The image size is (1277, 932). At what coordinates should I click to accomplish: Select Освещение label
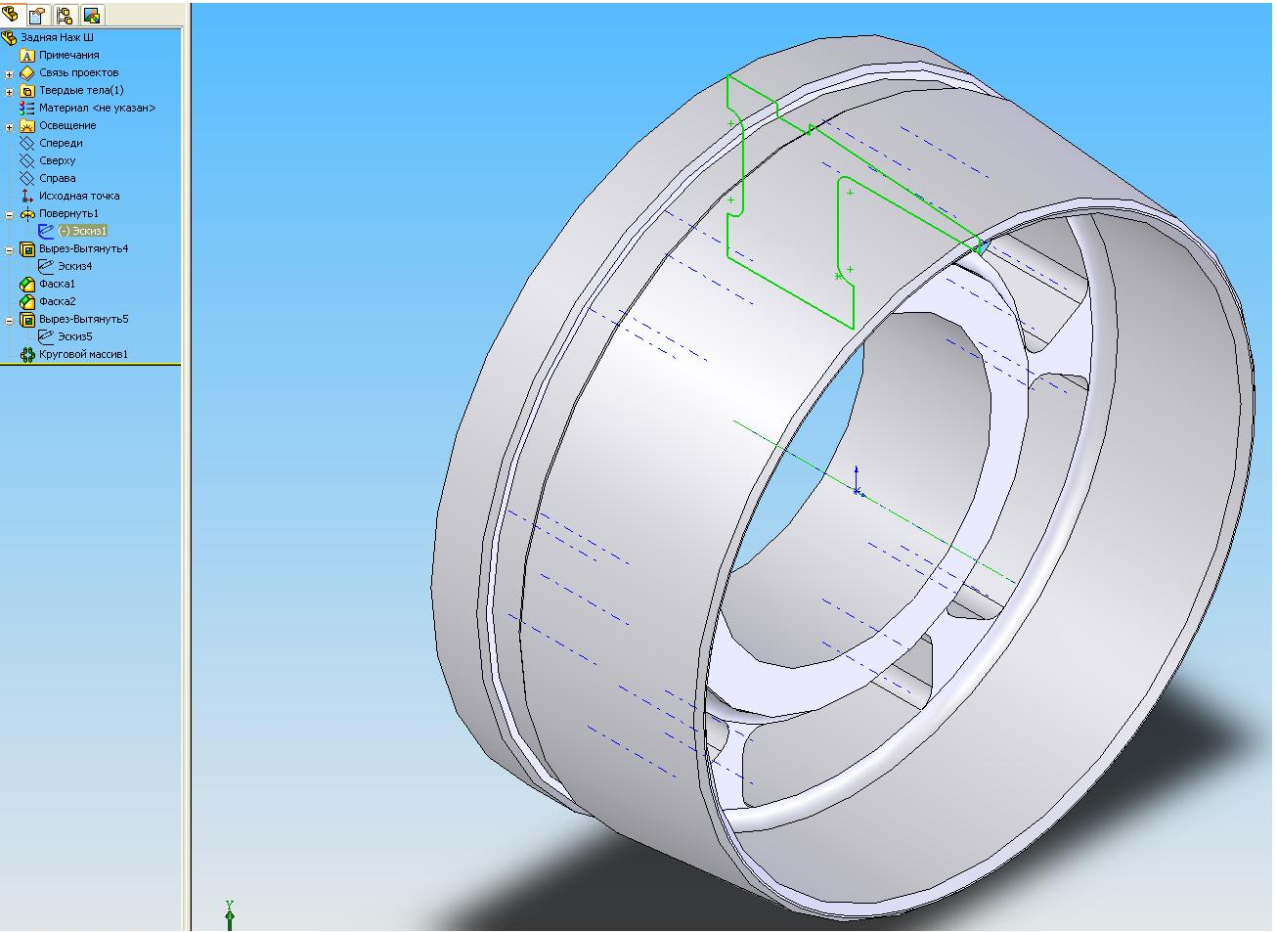click(67, 125)
